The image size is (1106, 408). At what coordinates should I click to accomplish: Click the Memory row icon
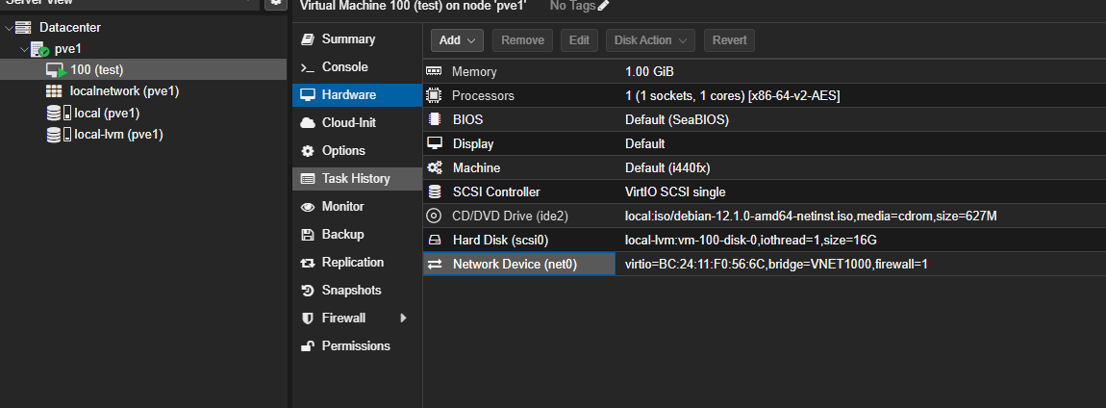click(x=434, y=71)
